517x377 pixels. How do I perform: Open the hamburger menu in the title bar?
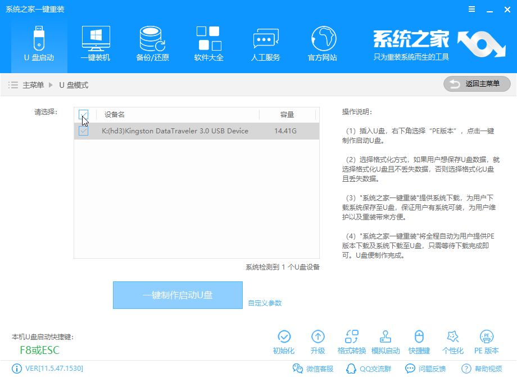471,9
